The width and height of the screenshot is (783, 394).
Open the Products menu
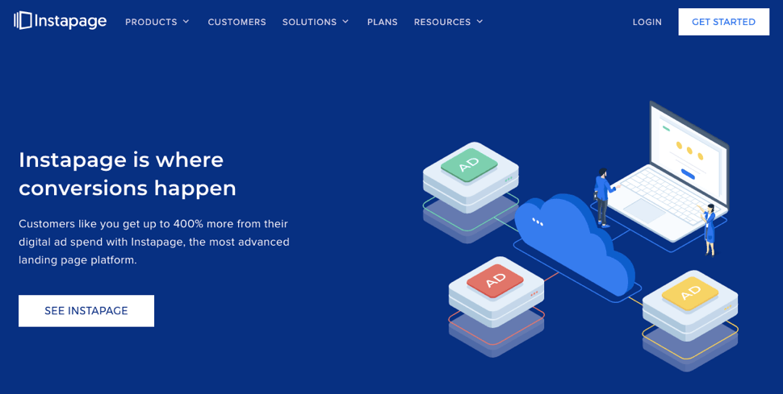point(151,22)
